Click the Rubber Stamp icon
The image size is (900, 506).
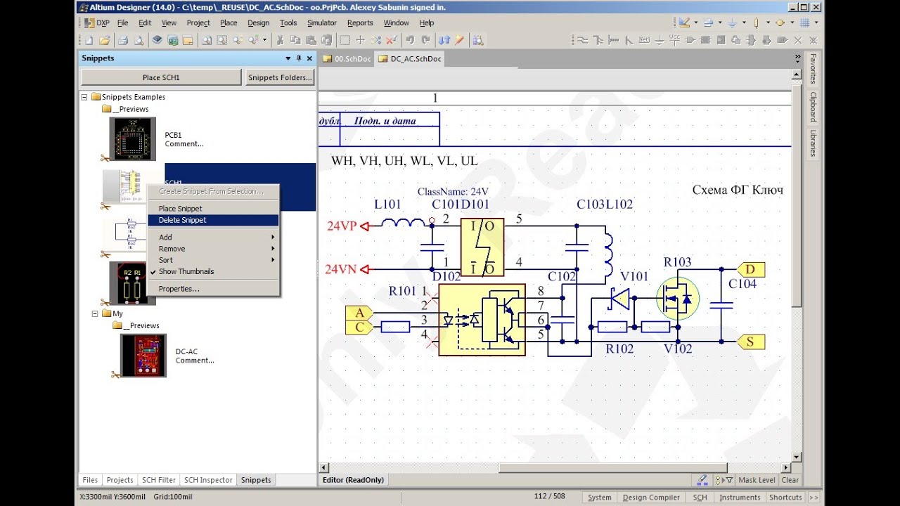[x=326, y=40]
